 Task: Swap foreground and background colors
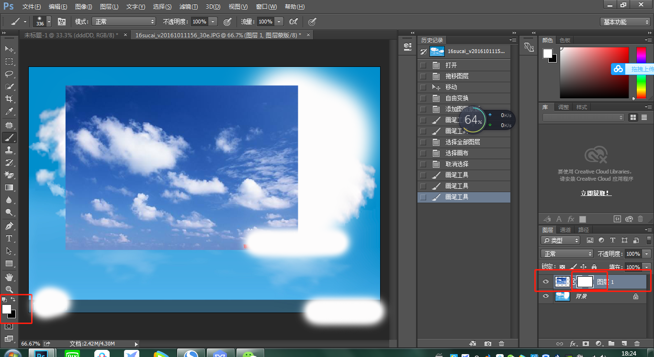pos(13,299)
